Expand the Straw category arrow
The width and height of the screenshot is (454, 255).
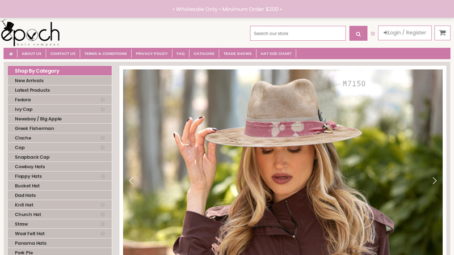click(x=103, y=224)
